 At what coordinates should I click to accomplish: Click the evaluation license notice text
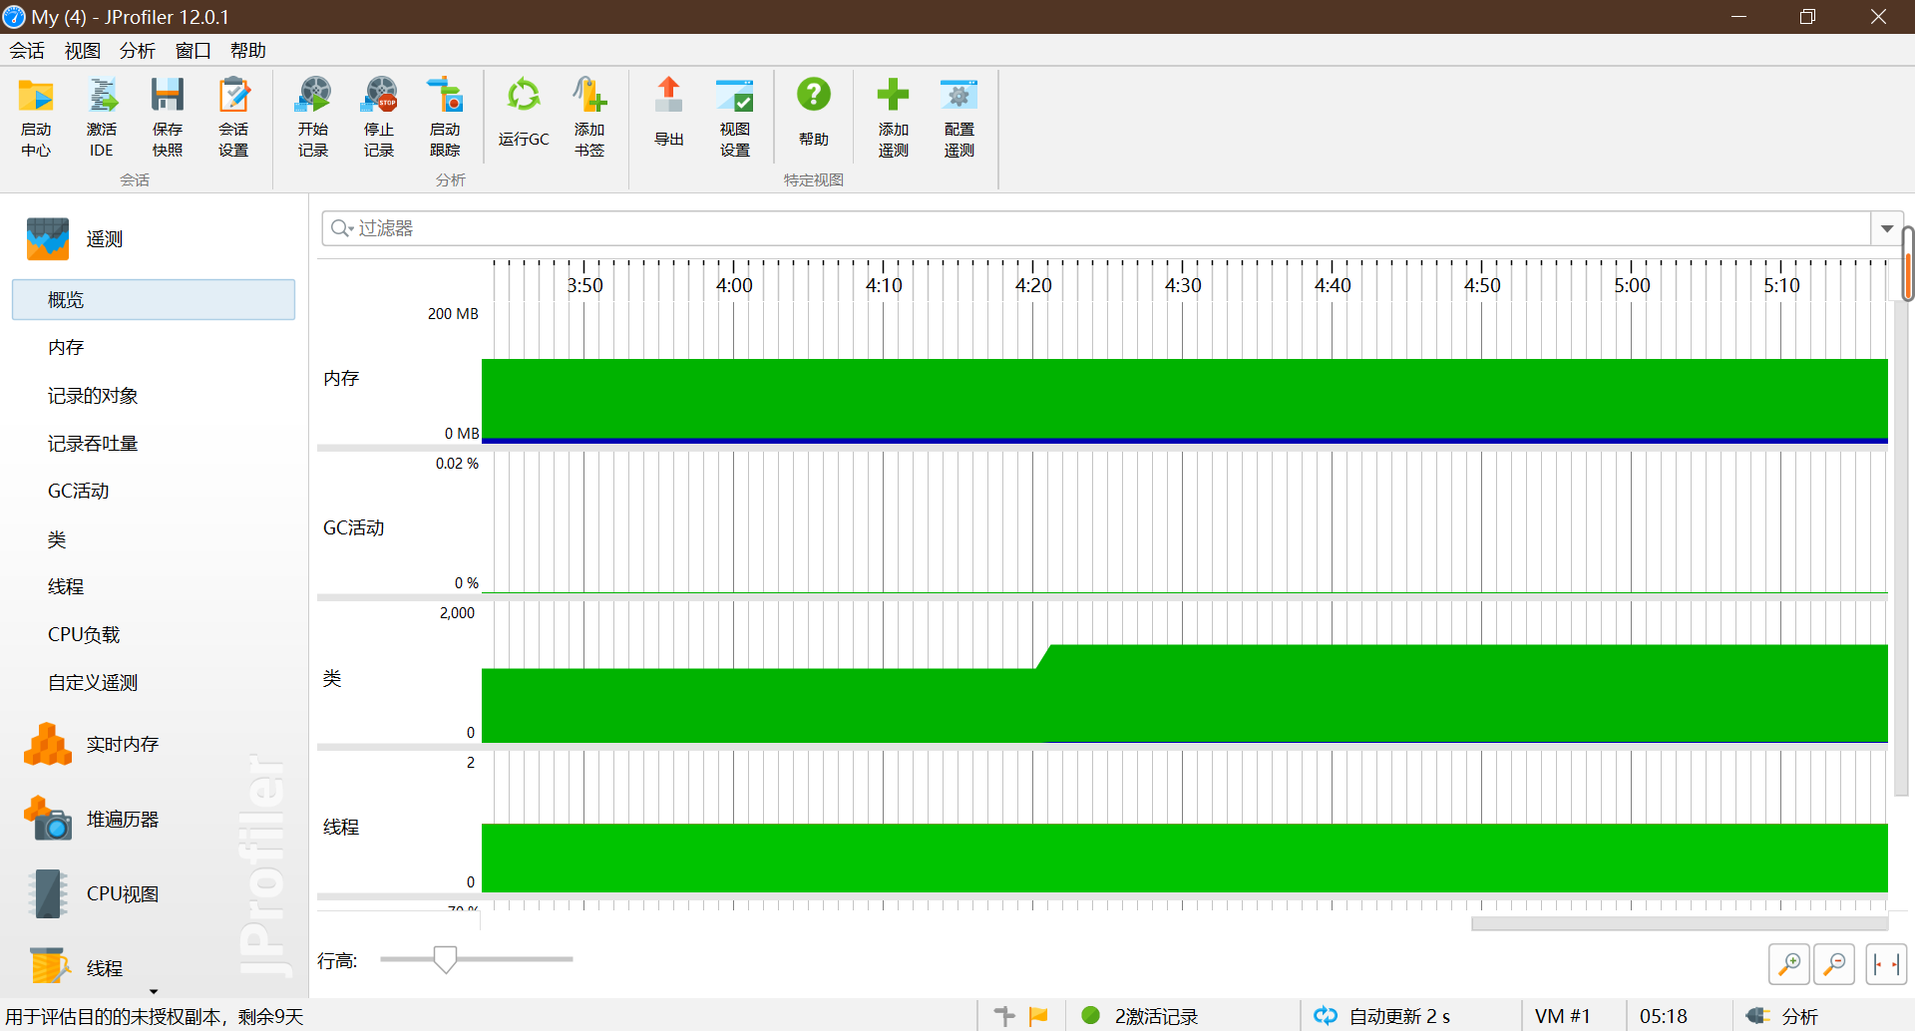[155, 1016]
